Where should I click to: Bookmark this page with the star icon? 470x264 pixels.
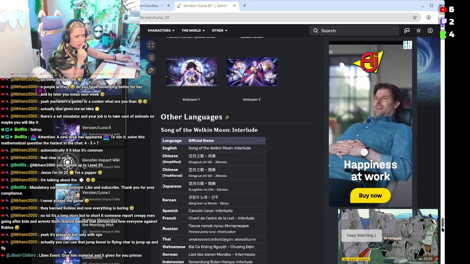coord(415,17)
